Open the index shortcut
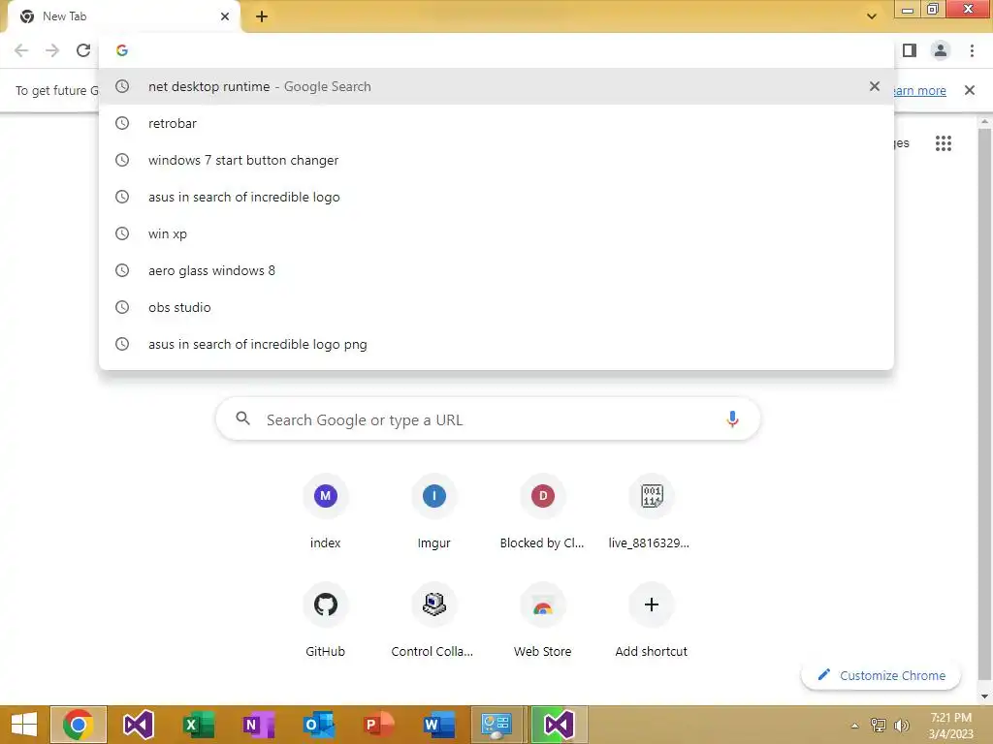This screenshot has height=744, width=993. 325,511
